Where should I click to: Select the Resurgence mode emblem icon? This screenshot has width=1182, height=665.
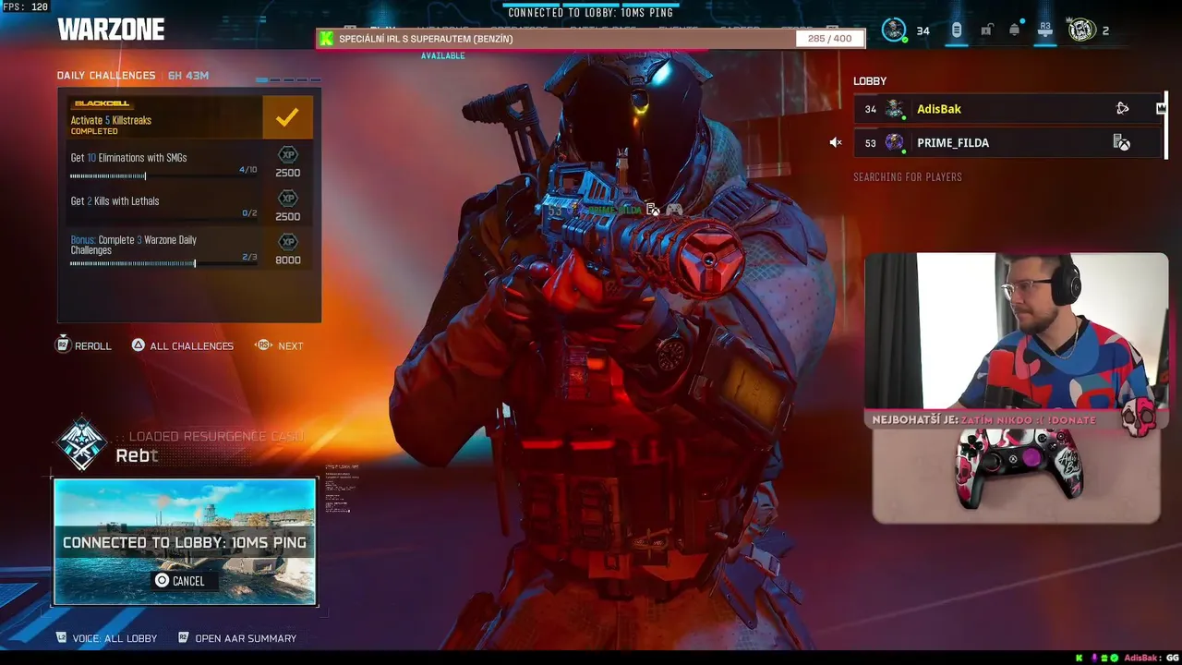82,444
